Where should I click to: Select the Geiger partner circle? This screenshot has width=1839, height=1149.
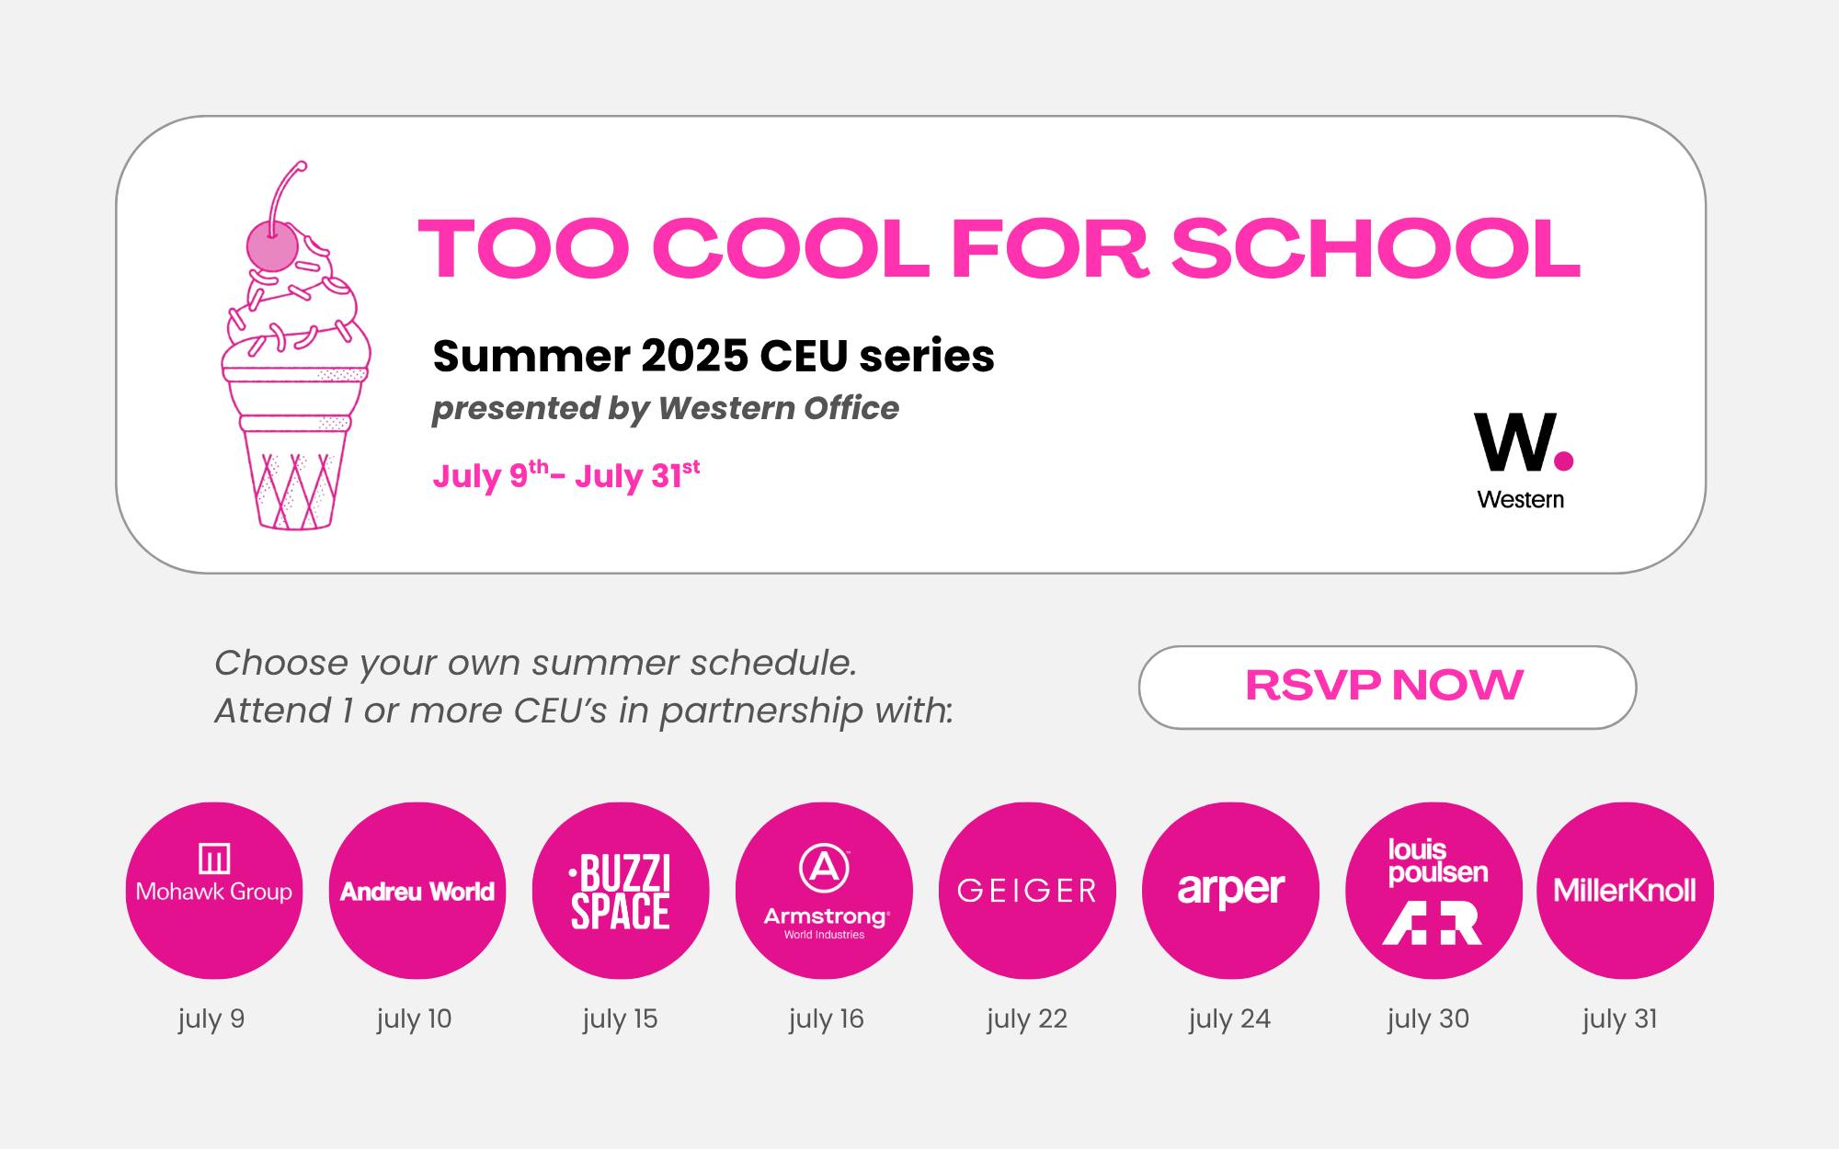click(1027, 890)
